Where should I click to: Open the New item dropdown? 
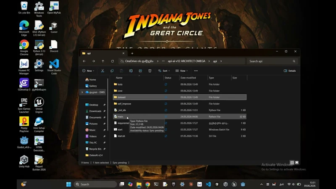88,71
